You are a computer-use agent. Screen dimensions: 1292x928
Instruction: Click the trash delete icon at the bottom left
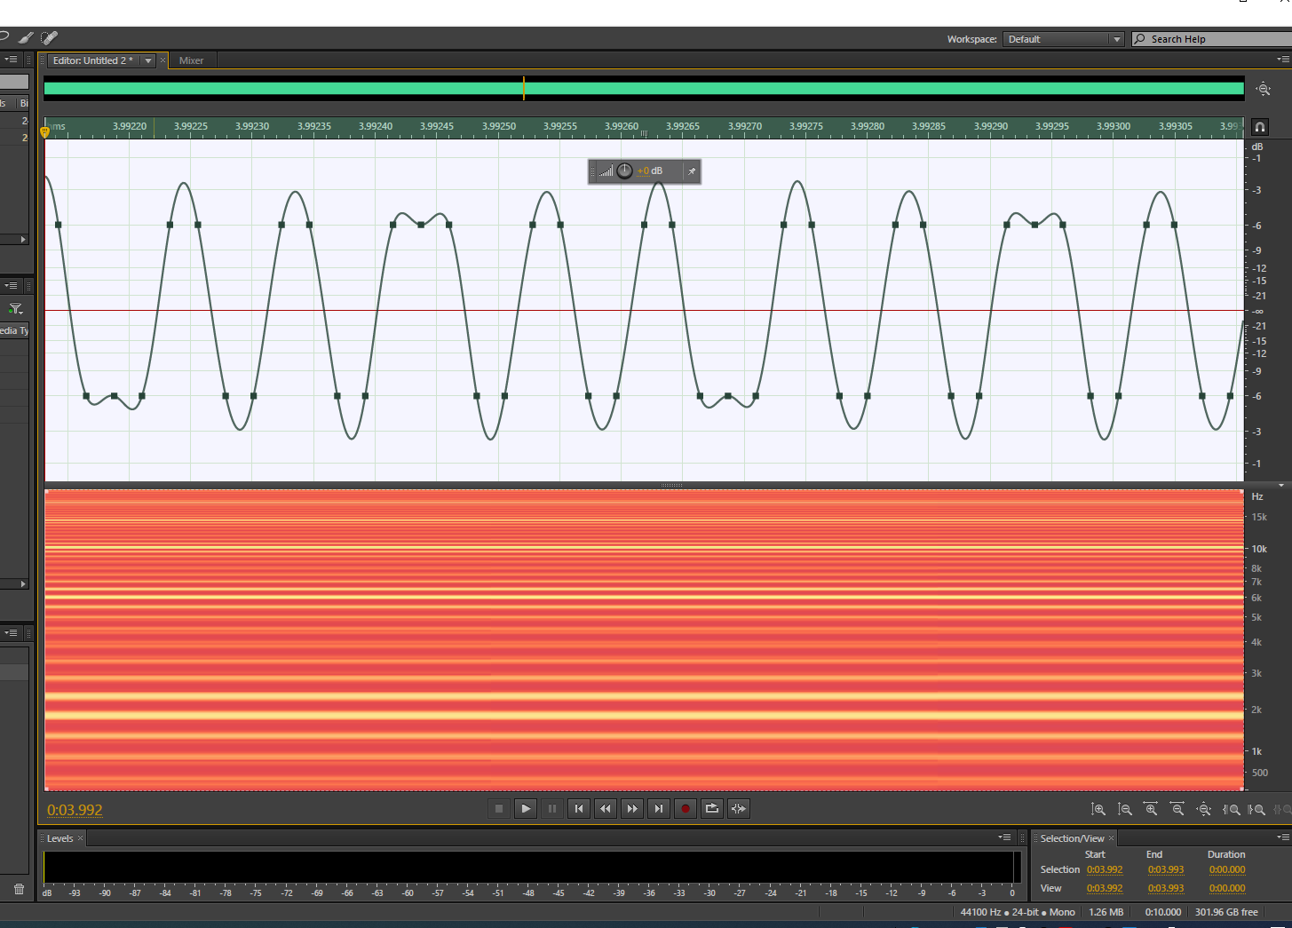19,889
